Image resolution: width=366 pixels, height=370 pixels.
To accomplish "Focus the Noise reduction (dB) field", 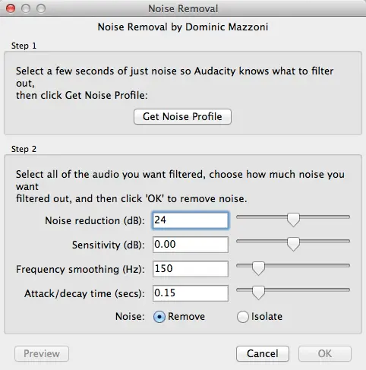I will [191, 220].
